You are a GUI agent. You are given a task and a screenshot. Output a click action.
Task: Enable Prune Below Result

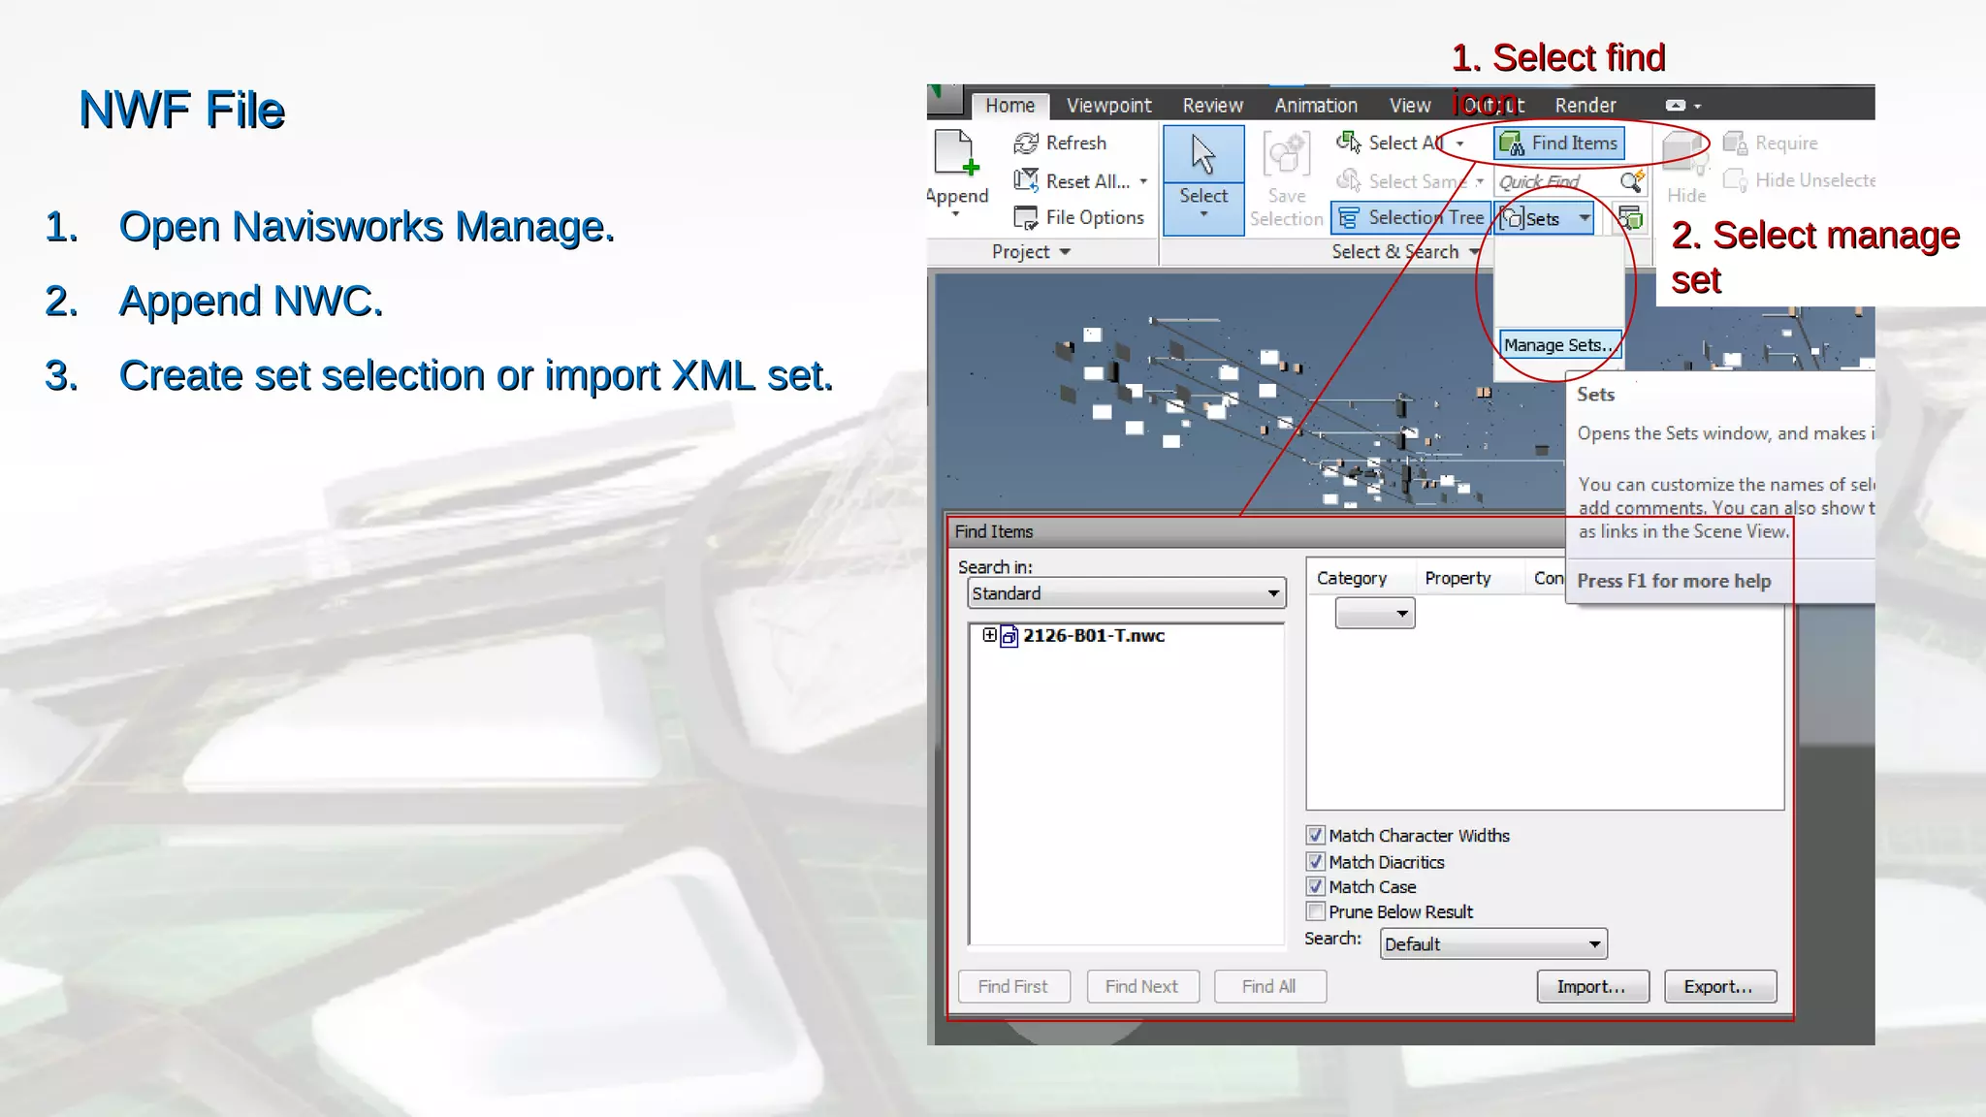point(1315,911)
